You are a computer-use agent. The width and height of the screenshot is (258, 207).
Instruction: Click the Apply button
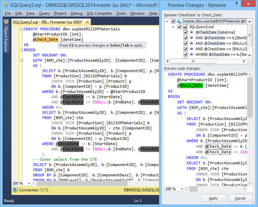pyautogui.click(x=213, y=198)
